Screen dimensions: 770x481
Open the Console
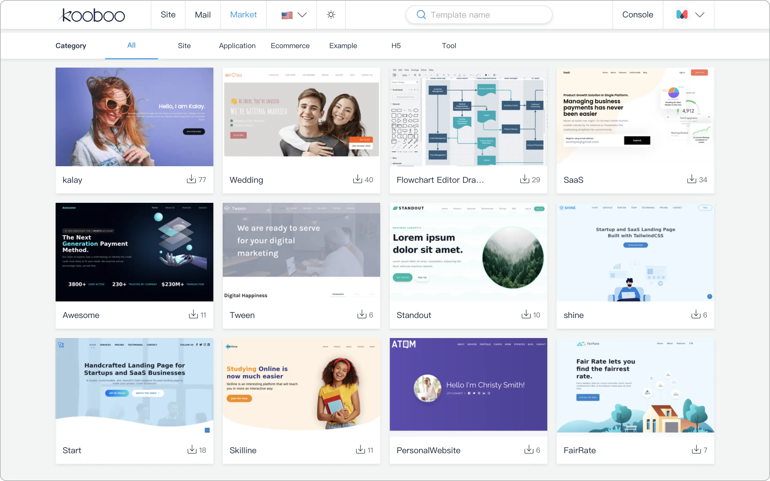(637, 15)
